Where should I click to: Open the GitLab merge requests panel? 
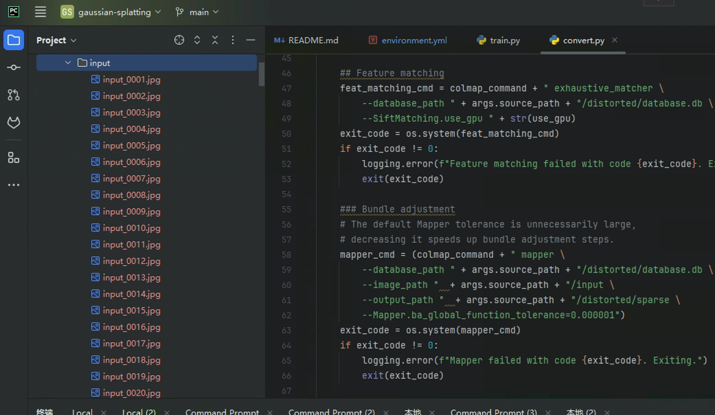coord(14,123)
